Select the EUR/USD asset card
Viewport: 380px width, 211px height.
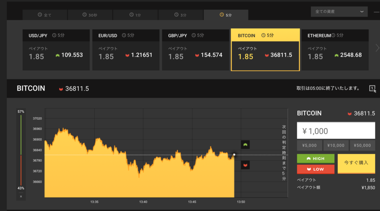click(x=126, y=50)
